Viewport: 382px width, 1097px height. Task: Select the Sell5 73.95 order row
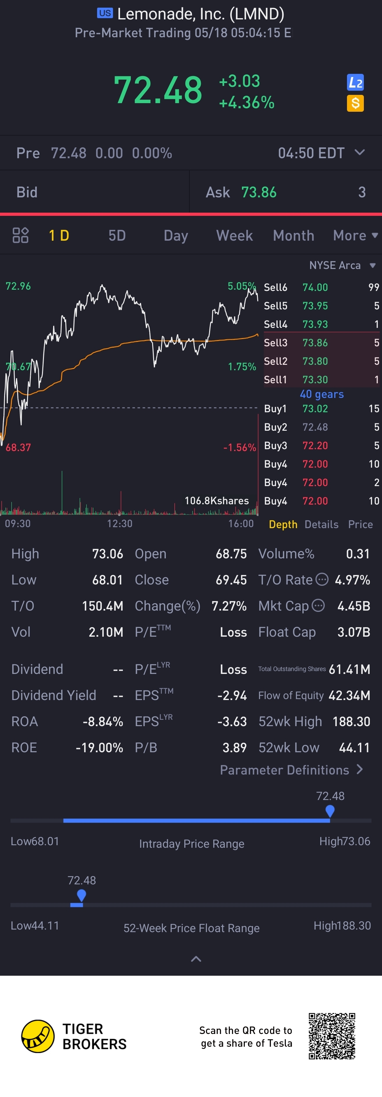[x=321, y=305]
